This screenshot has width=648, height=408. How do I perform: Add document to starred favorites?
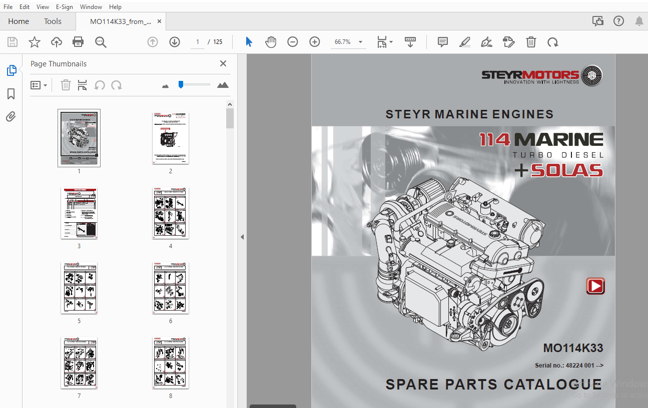tap(34, 42)
